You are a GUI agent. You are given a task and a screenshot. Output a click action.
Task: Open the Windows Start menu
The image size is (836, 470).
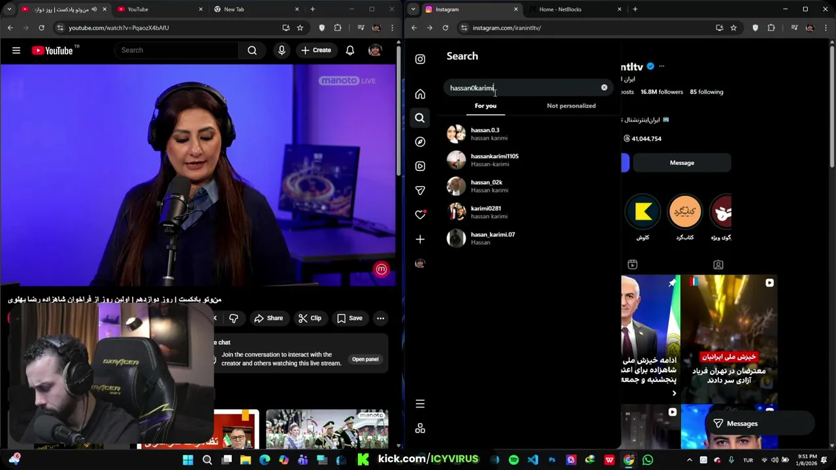point(188,460)
